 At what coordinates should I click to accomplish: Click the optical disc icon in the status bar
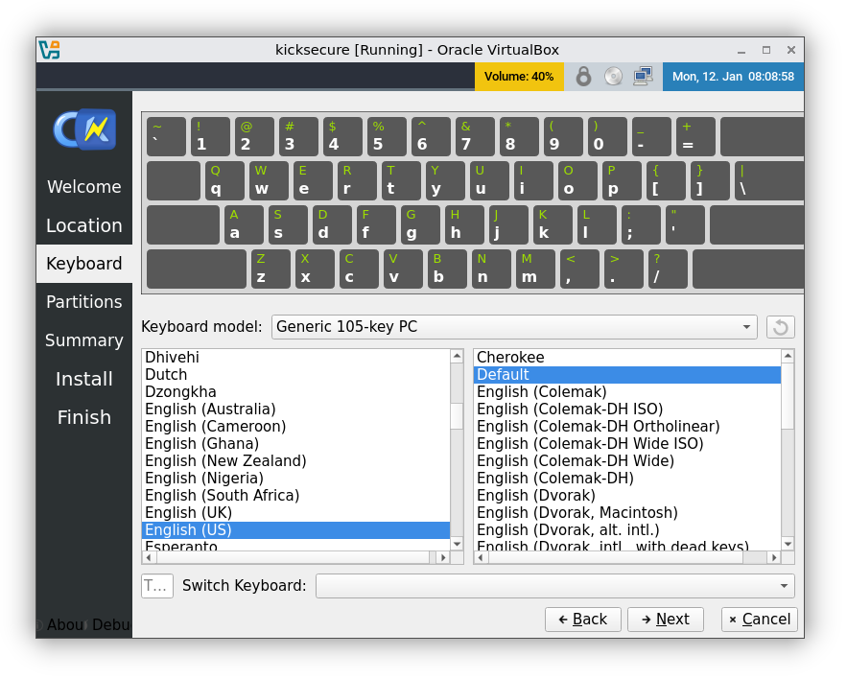[613, 76]
